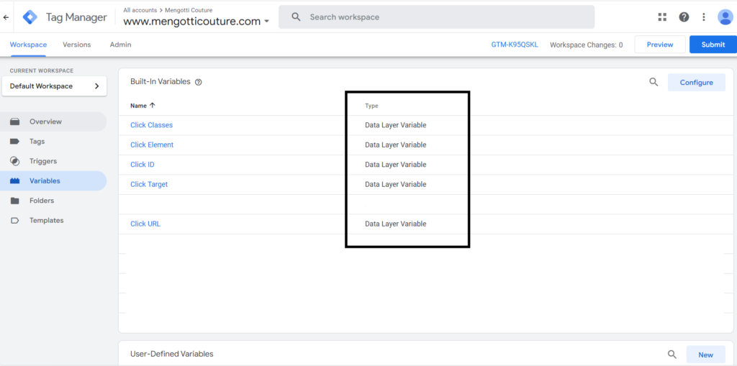Screen dimensions: 737x366
Task: Click the Variables sidebar icon
Action: point(14,181)
